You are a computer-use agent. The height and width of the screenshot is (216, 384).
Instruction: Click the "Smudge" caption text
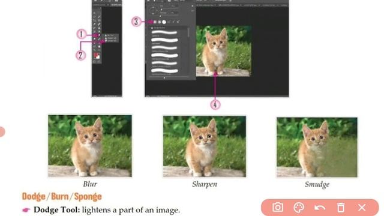pos(317,184)
